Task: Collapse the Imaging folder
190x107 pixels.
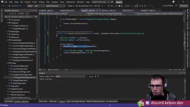Action: point(7,23)
